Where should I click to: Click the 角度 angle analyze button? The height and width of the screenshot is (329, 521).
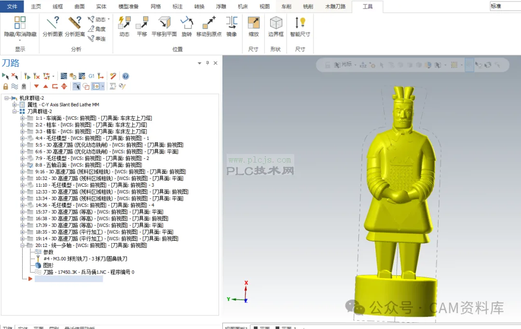[x=96, y=29]
